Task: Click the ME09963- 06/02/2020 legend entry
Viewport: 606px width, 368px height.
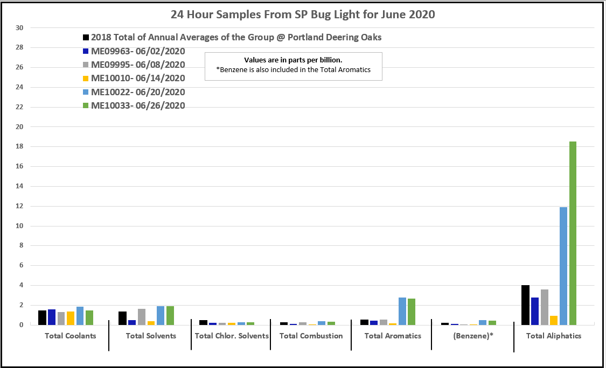Action: pos(138,52)
